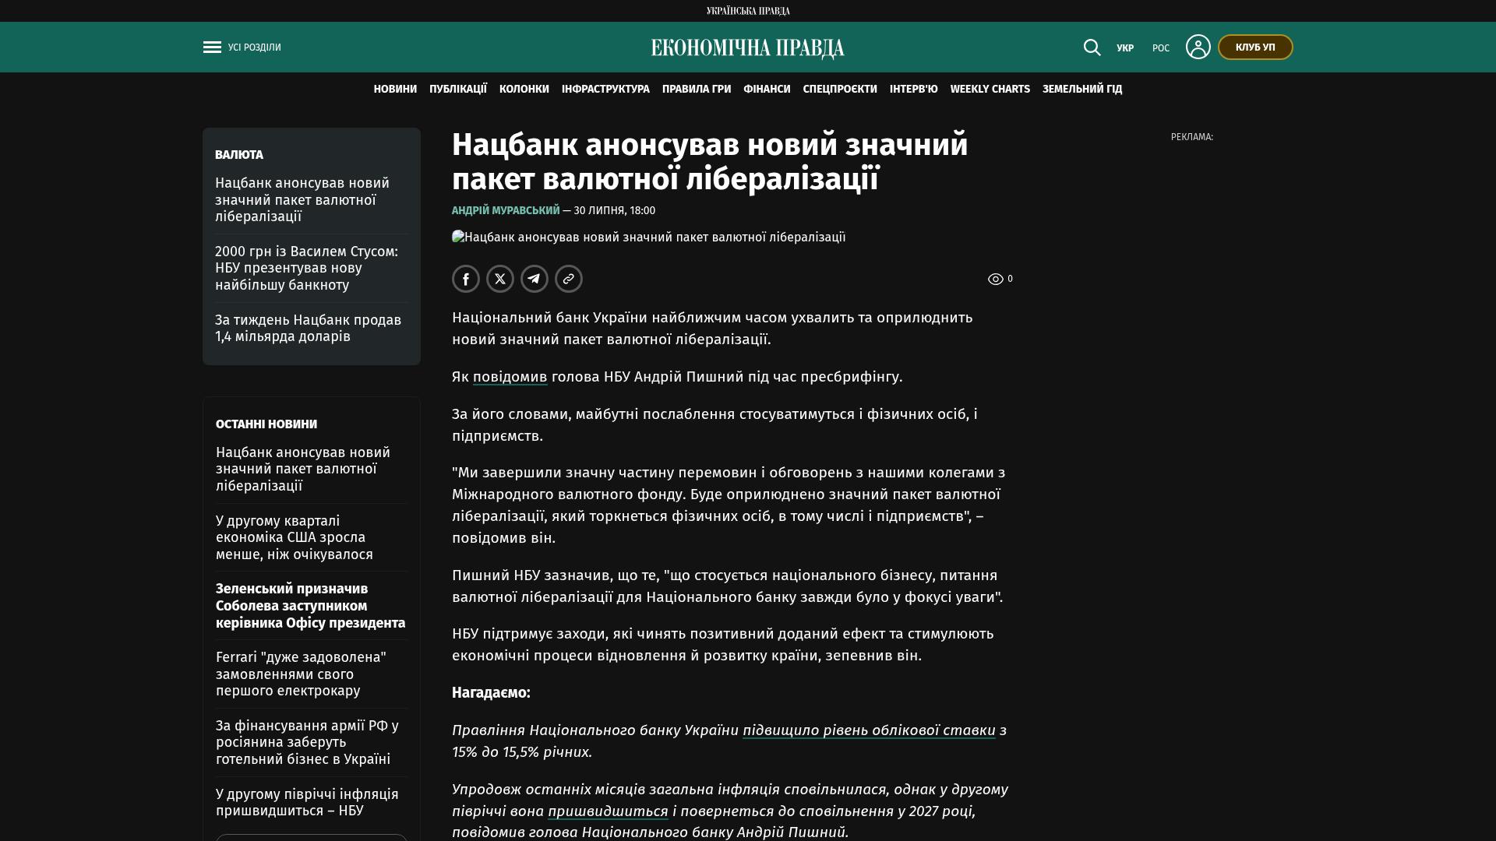
Task: Click the КЛУБ УП button
Action: point(1255,48)
